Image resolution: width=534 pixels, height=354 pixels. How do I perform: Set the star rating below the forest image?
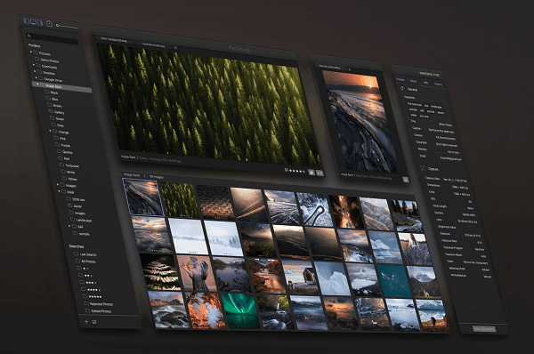[297, 171]
